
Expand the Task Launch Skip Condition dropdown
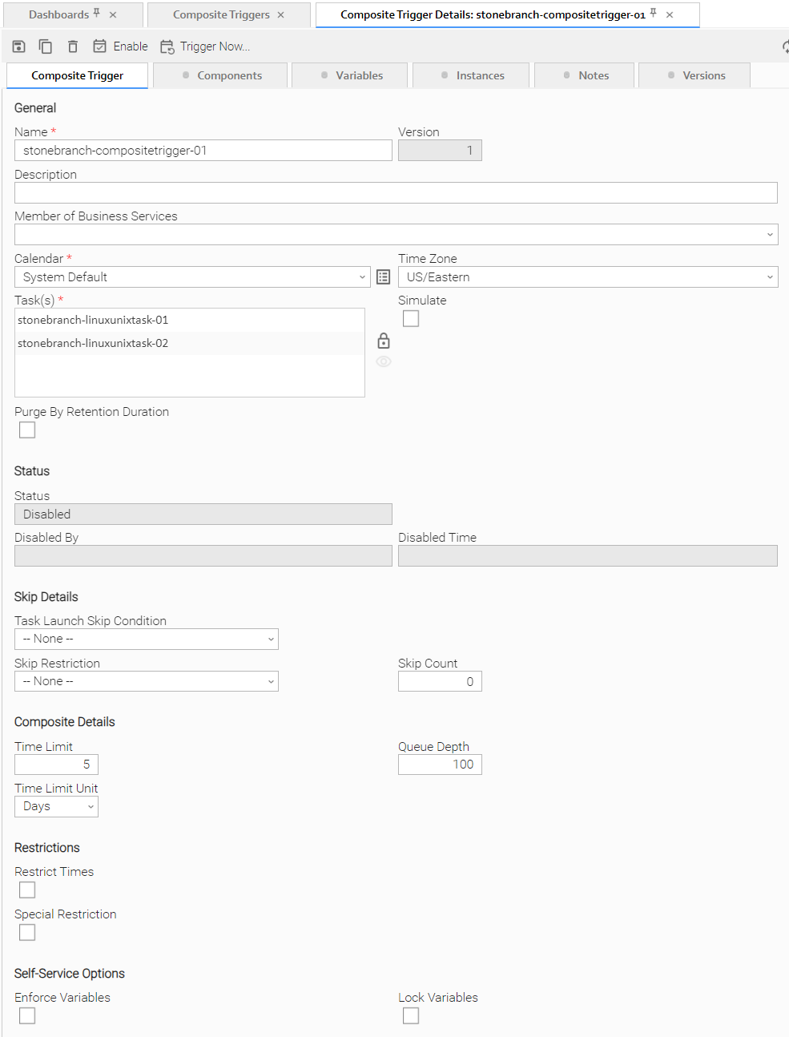coord(147,640)
